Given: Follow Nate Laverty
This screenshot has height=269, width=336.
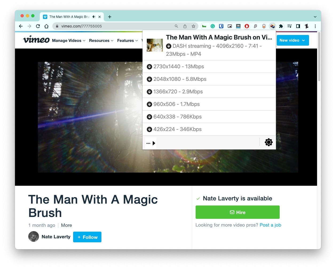Looking at the screenshot, I should (87, 237).
